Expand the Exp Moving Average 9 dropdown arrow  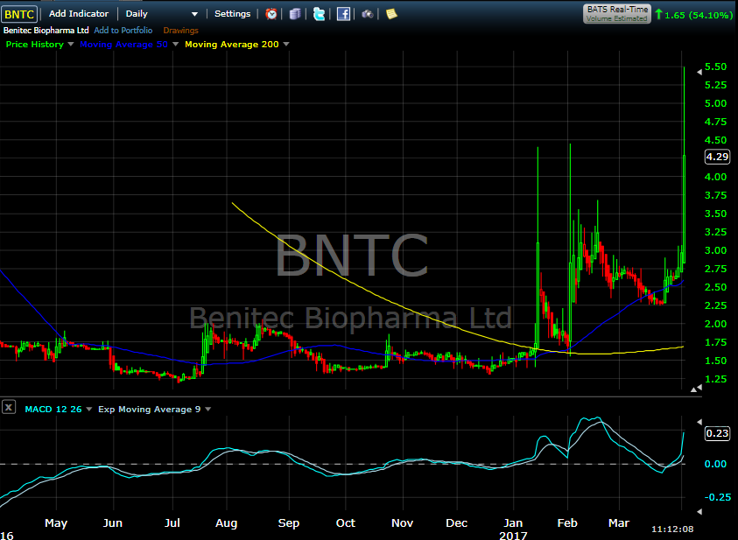[208, 410]
